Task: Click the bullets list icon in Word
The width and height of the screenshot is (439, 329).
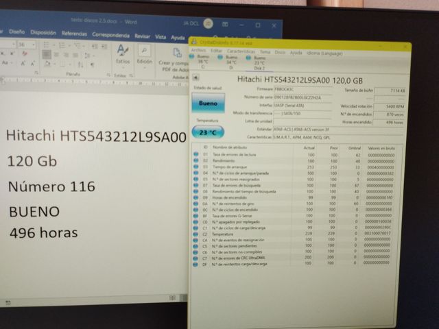Action: coord(47,45)
